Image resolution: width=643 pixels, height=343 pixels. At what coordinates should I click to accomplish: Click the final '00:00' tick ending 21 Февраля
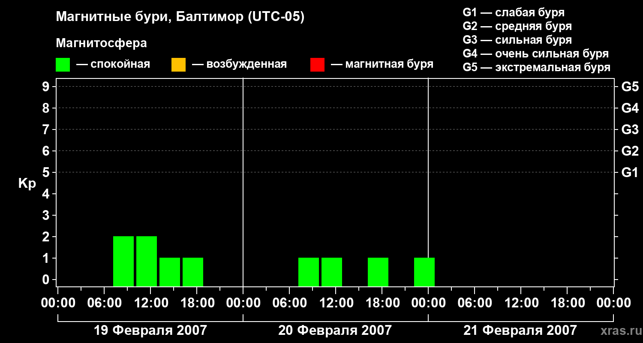coord(613,303)
